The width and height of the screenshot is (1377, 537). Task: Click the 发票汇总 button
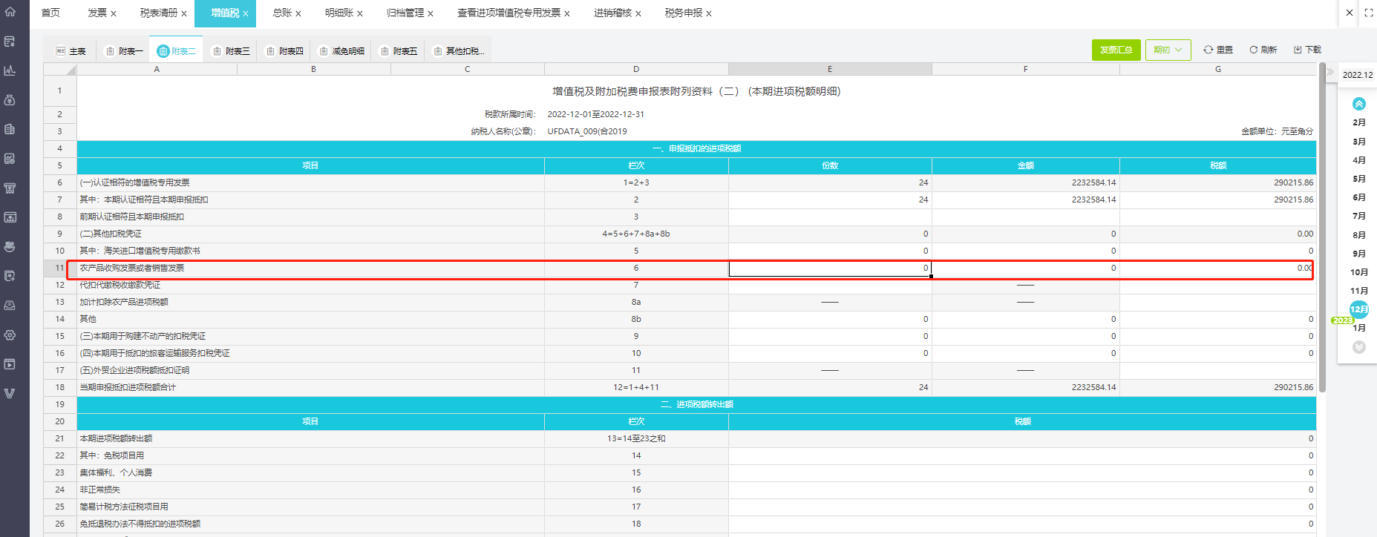[1116, 50]
